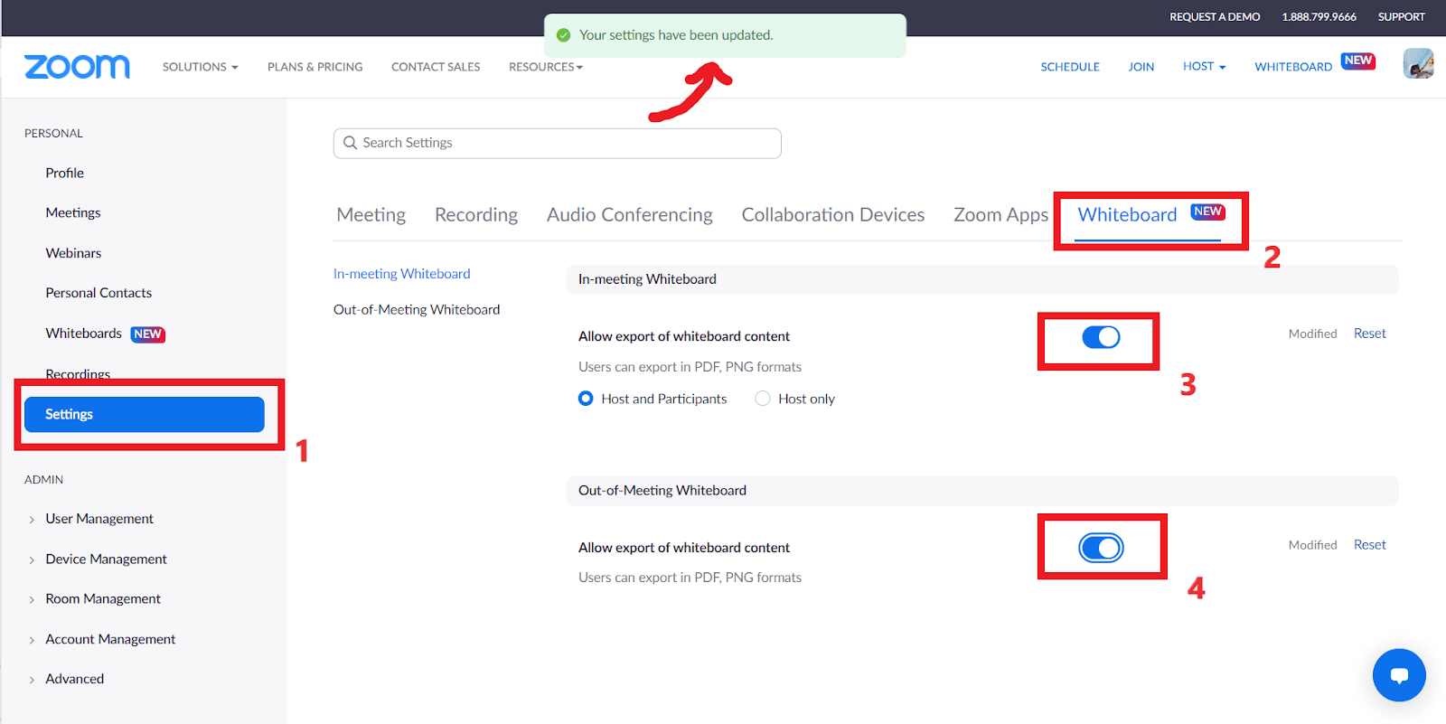Screen dimensions: 1446x724
Task: Switch to the Recording tab
Action: click(x=476, y=215)
